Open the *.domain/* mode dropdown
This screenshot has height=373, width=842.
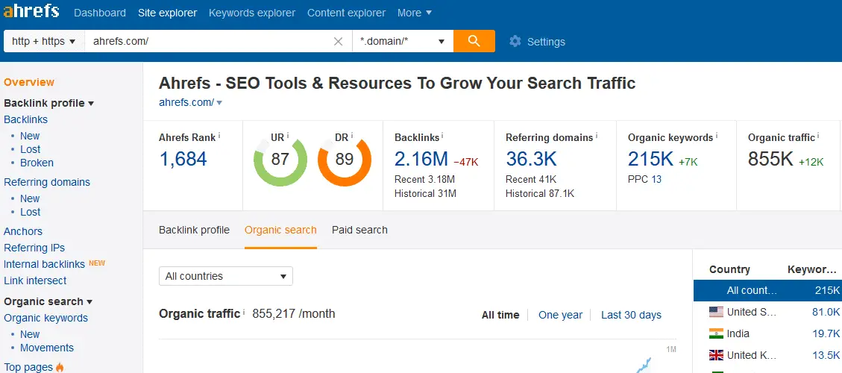tap(403, 41)
